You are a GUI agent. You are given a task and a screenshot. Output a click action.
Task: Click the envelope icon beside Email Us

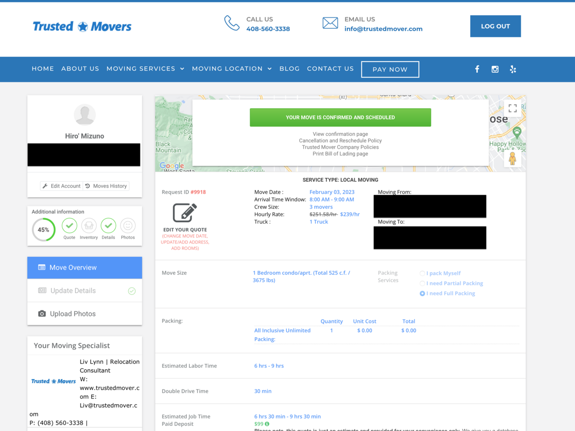(x=330, y=23)
